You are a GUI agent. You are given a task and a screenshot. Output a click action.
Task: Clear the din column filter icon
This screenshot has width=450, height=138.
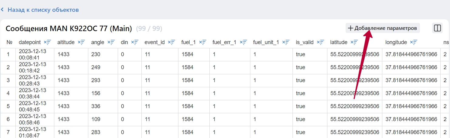[134, 42]
